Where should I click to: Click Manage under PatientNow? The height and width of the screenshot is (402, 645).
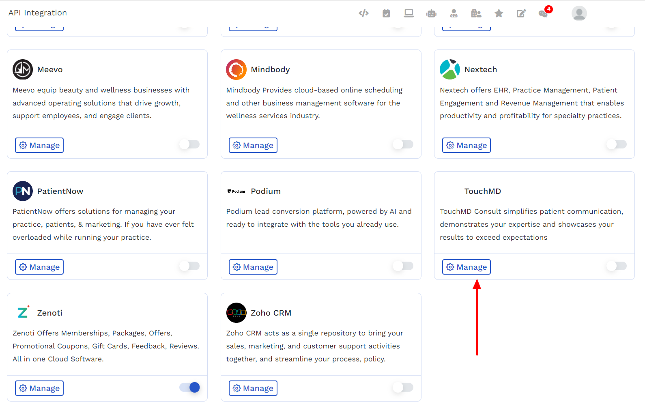click(x=39, y=267)
